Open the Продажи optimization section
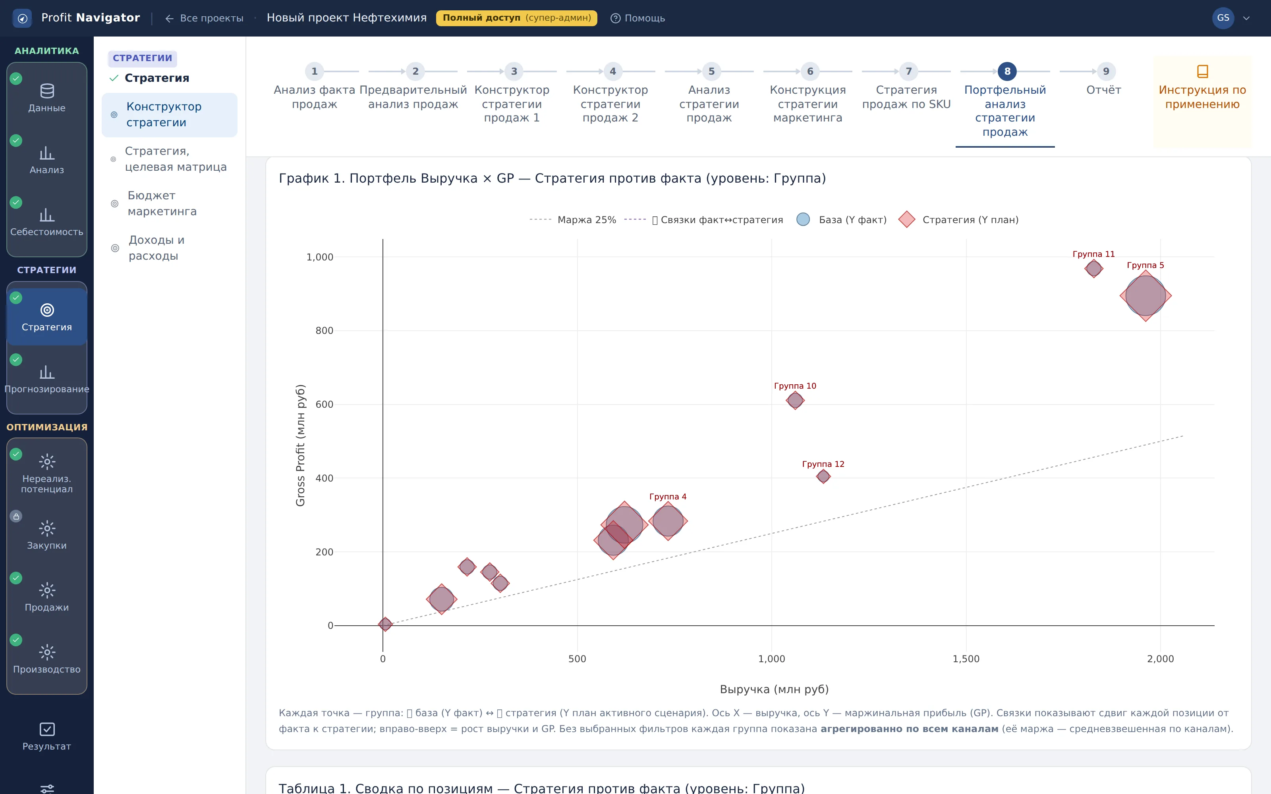The image size is (1271, 794). click(x=47, y=597)
